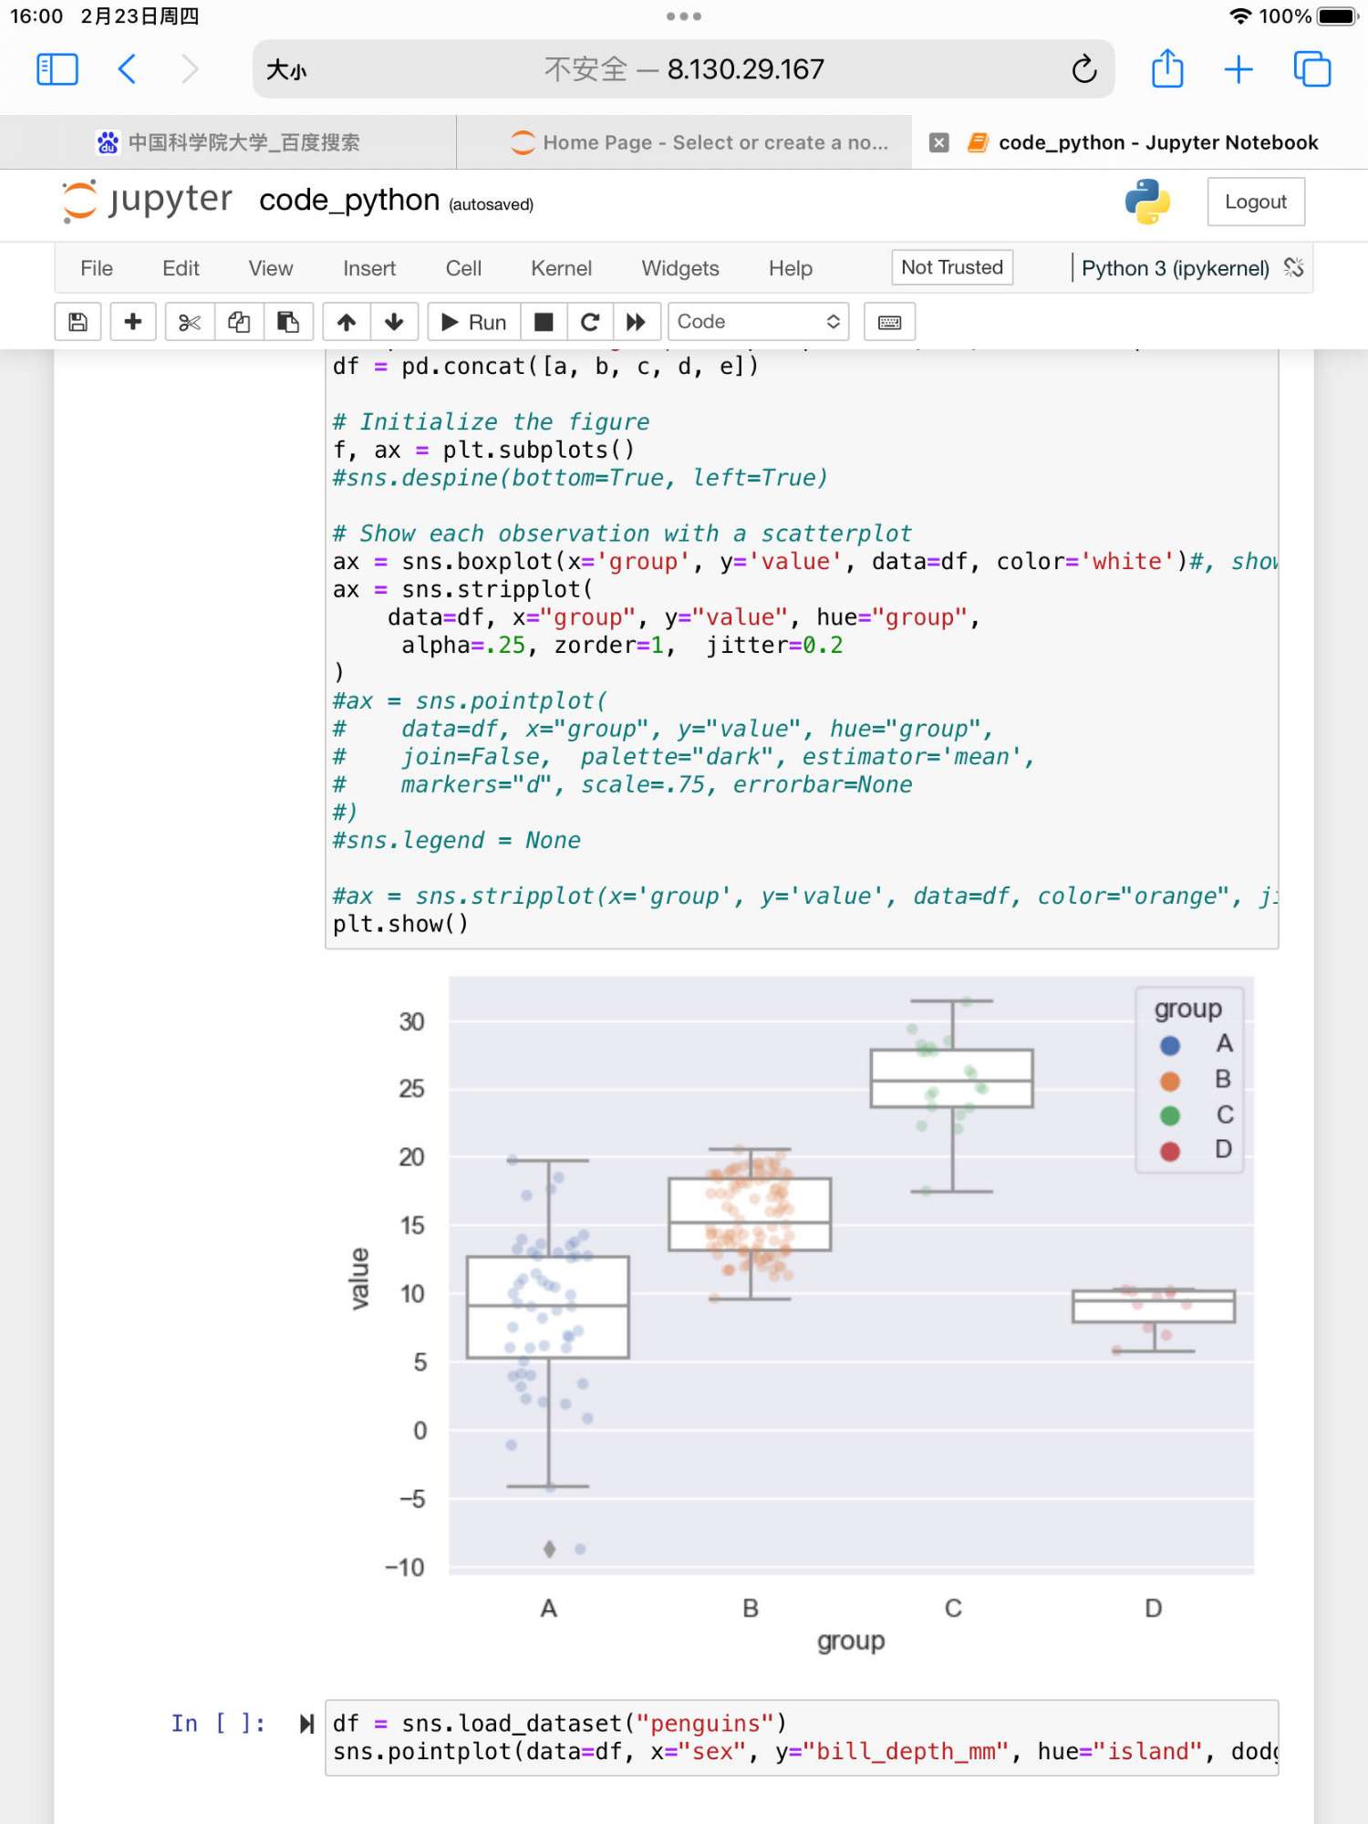Image resolution: width=1368 pixels, height=1824 pixels.
Task: Reload the page from the address bar
Action: (x=1083, y=69)
